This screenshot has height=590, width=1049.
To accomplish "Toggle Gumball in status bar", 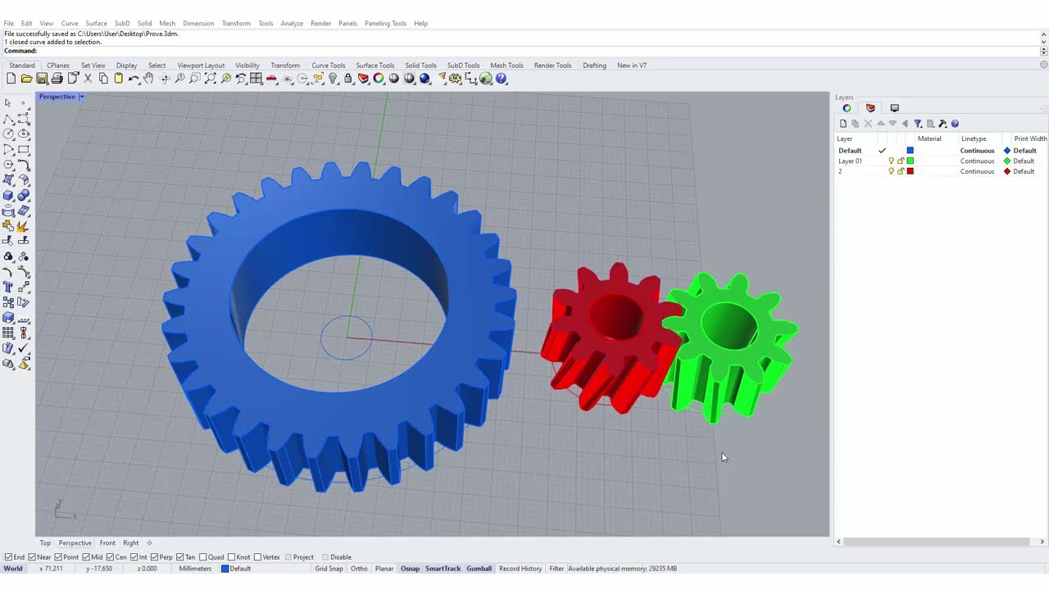I will click(x=479, y=569).
